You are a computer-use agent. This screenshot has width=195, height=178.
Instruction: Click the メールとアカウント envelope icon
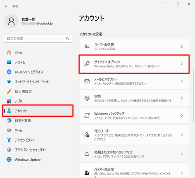coord(87,81)
